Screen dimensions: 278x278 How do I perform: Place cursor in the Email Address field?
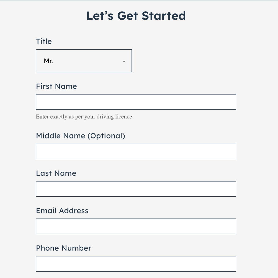136,226
